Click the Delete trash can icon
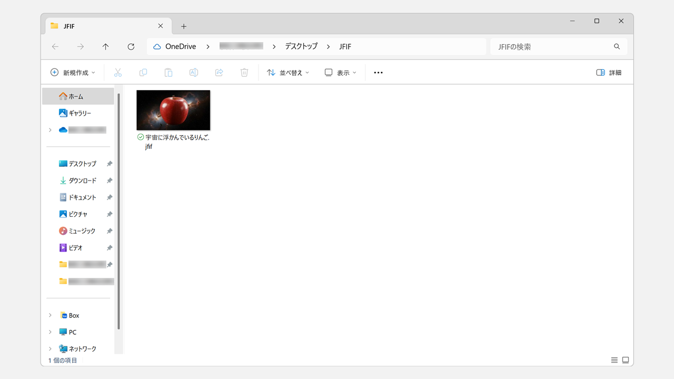The image size is (674, 379). coord(244,73)
